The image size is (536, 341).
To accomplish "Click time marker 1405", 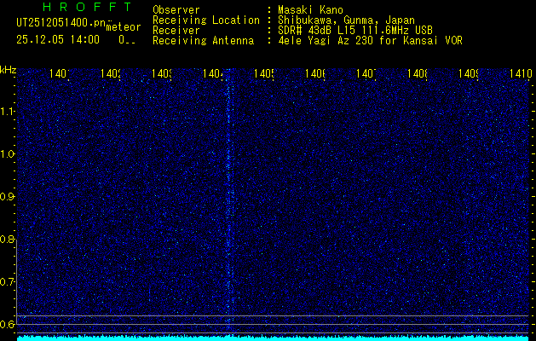I will coord(263,73).
